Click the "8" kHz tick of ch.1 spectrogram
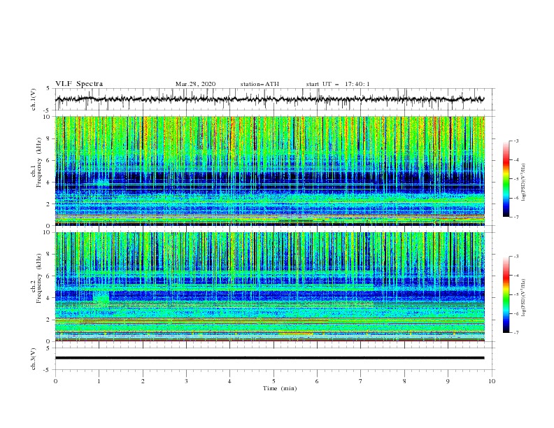 [x=49, y=138]
